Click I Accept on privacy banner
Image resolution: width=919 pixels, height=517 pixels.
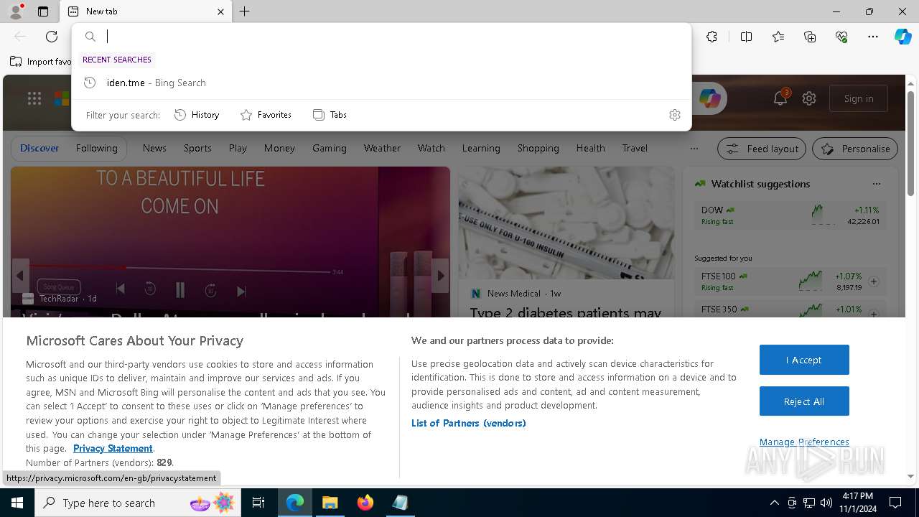pos(804,360)
